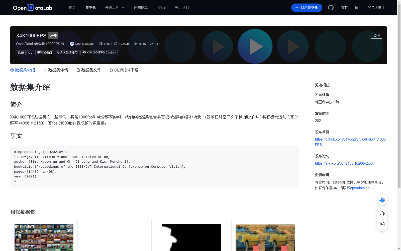The width and height of the screenshot is (401, 251).
Task: Switch to 数据集文件 tab
Action: (x=89, y=70)
